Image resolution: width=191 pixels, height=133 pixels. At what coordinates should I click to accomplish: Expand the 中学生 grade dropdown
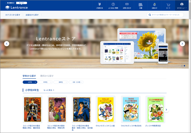(46, 82)
